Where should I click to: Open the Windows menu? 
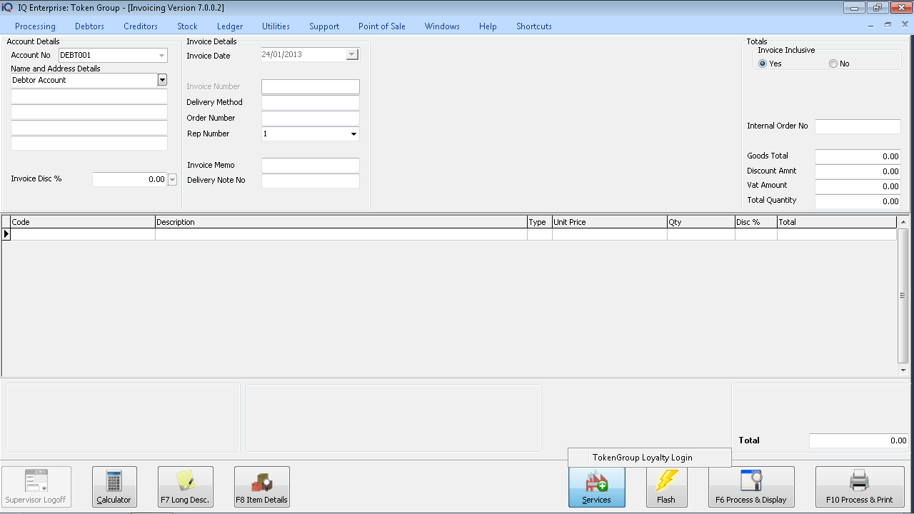442,26
